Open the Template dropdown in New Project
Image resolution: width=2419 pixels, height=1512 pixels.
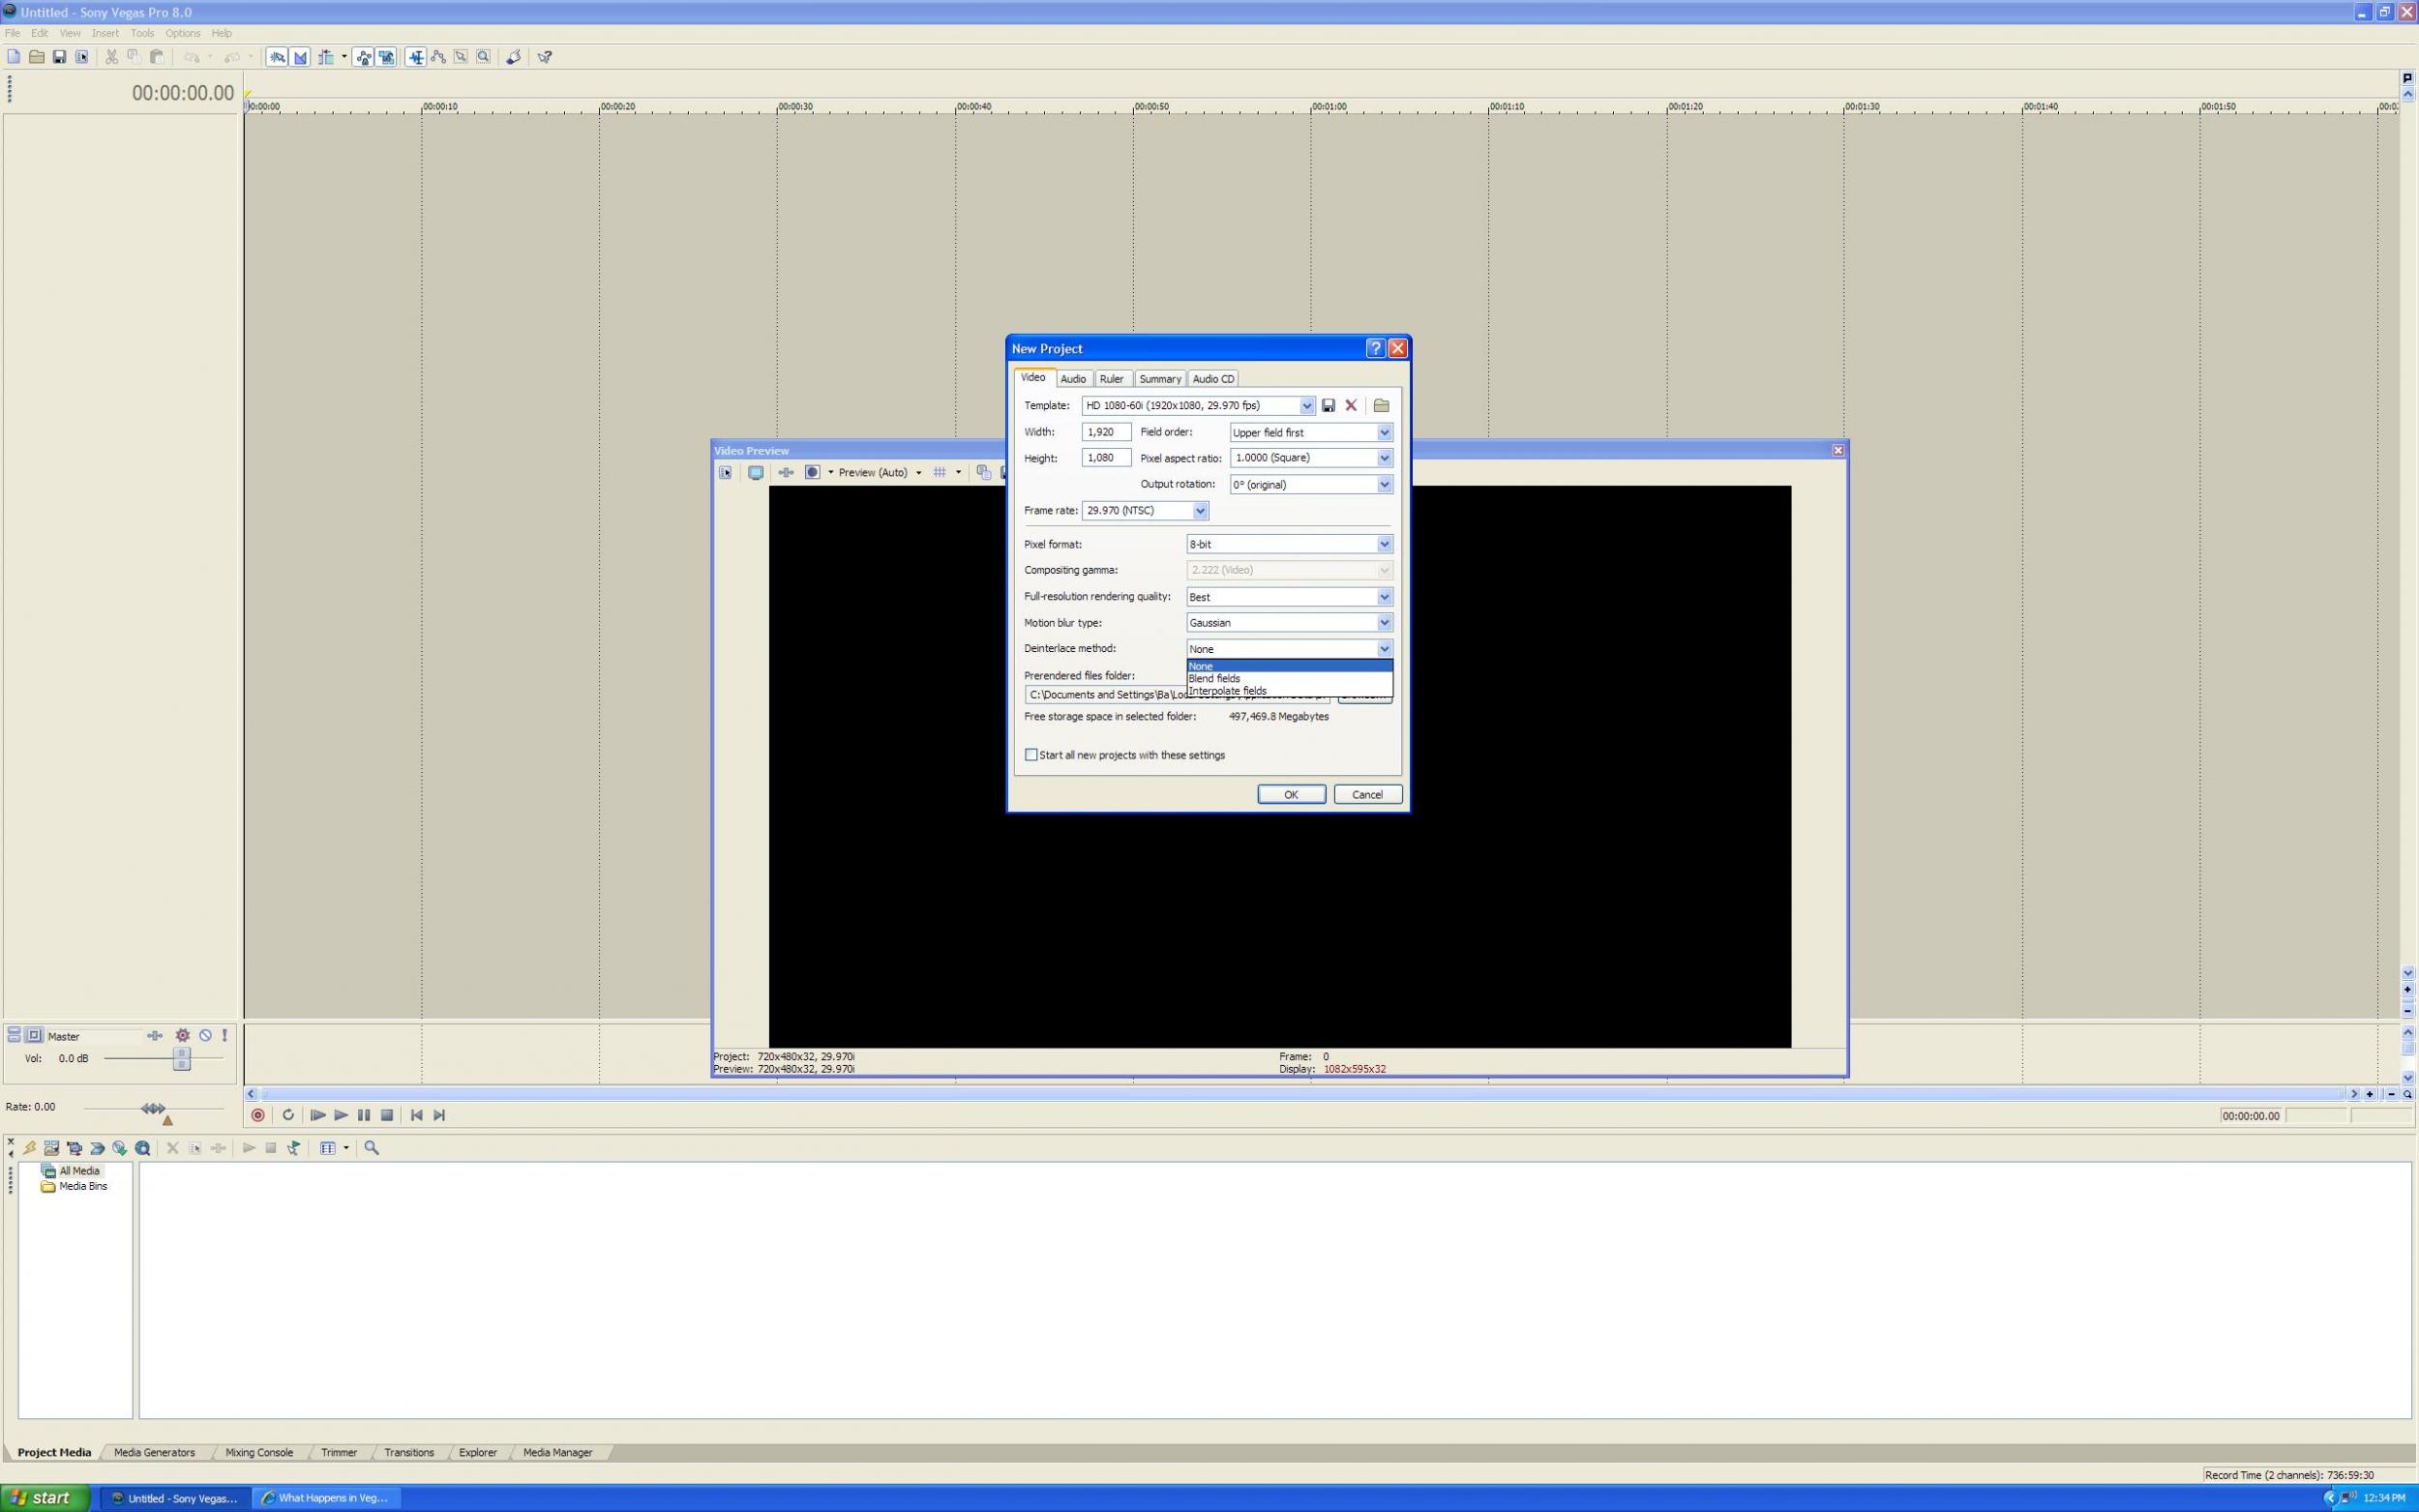click(1306, 405)
